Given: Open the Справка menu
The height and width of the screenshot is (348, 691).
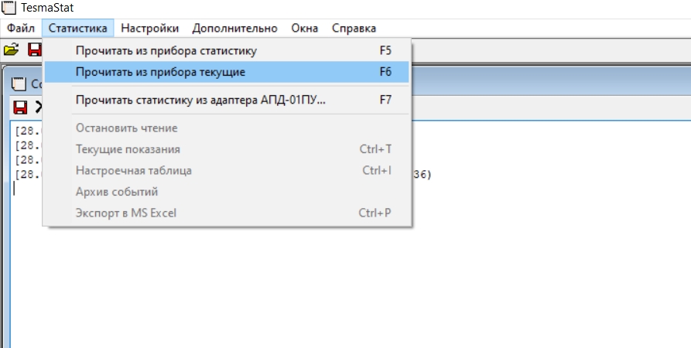Looking at the screenshot, I should point(354,28).
